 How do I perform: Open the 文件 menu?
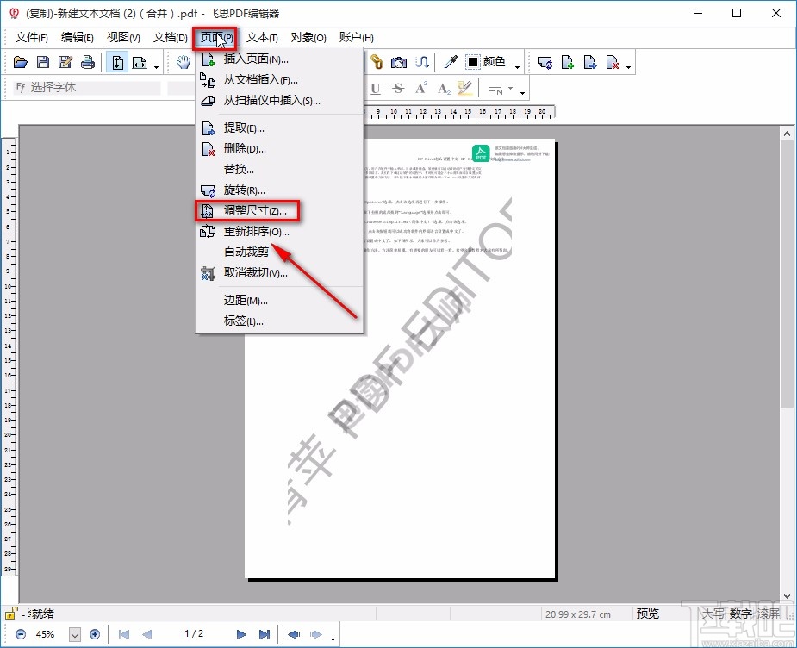tap(32, 37)
